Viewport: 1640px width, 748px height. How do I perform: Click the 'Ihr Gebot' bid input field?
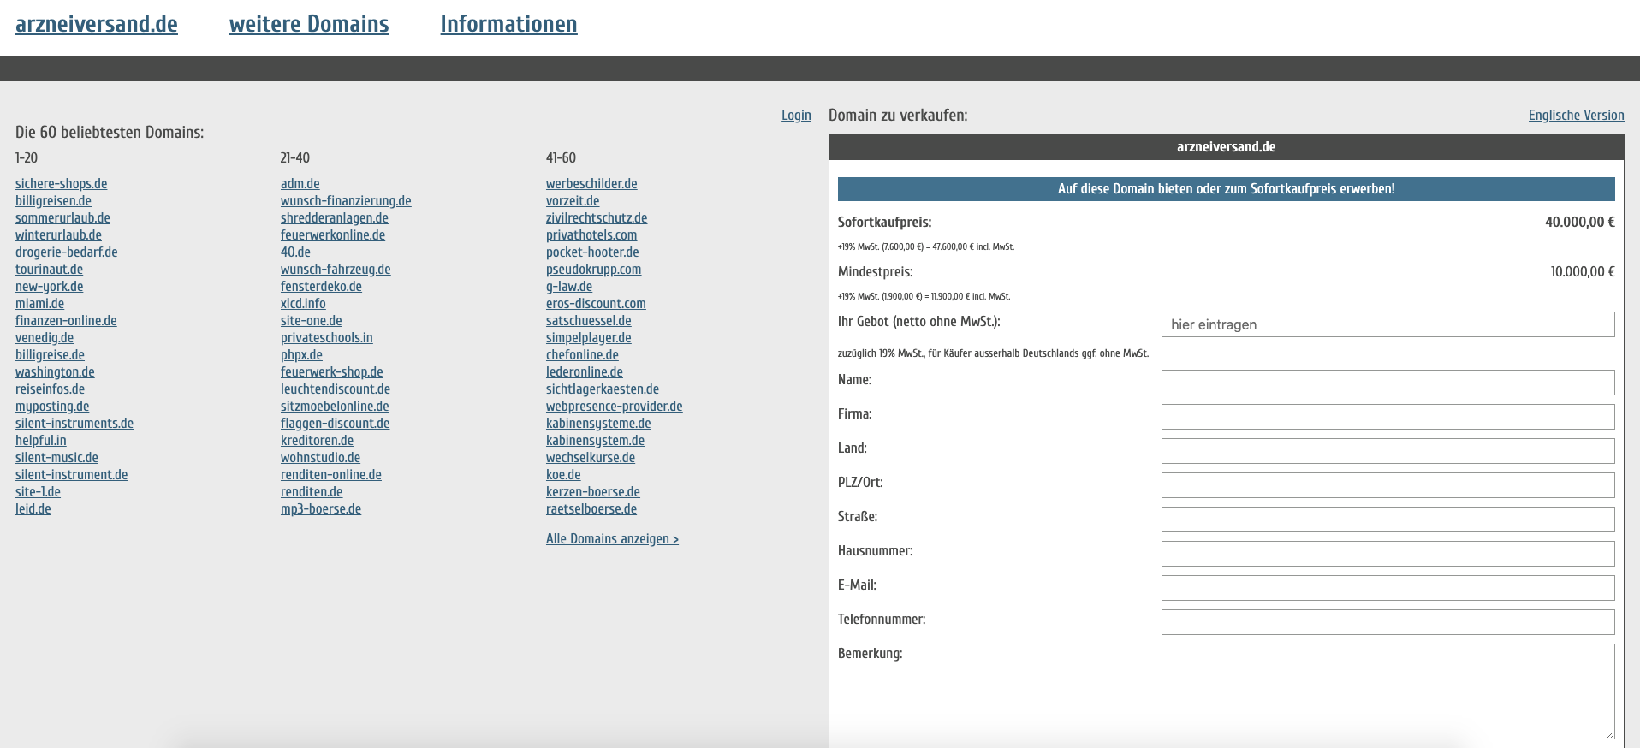(x=1387, y=324)
